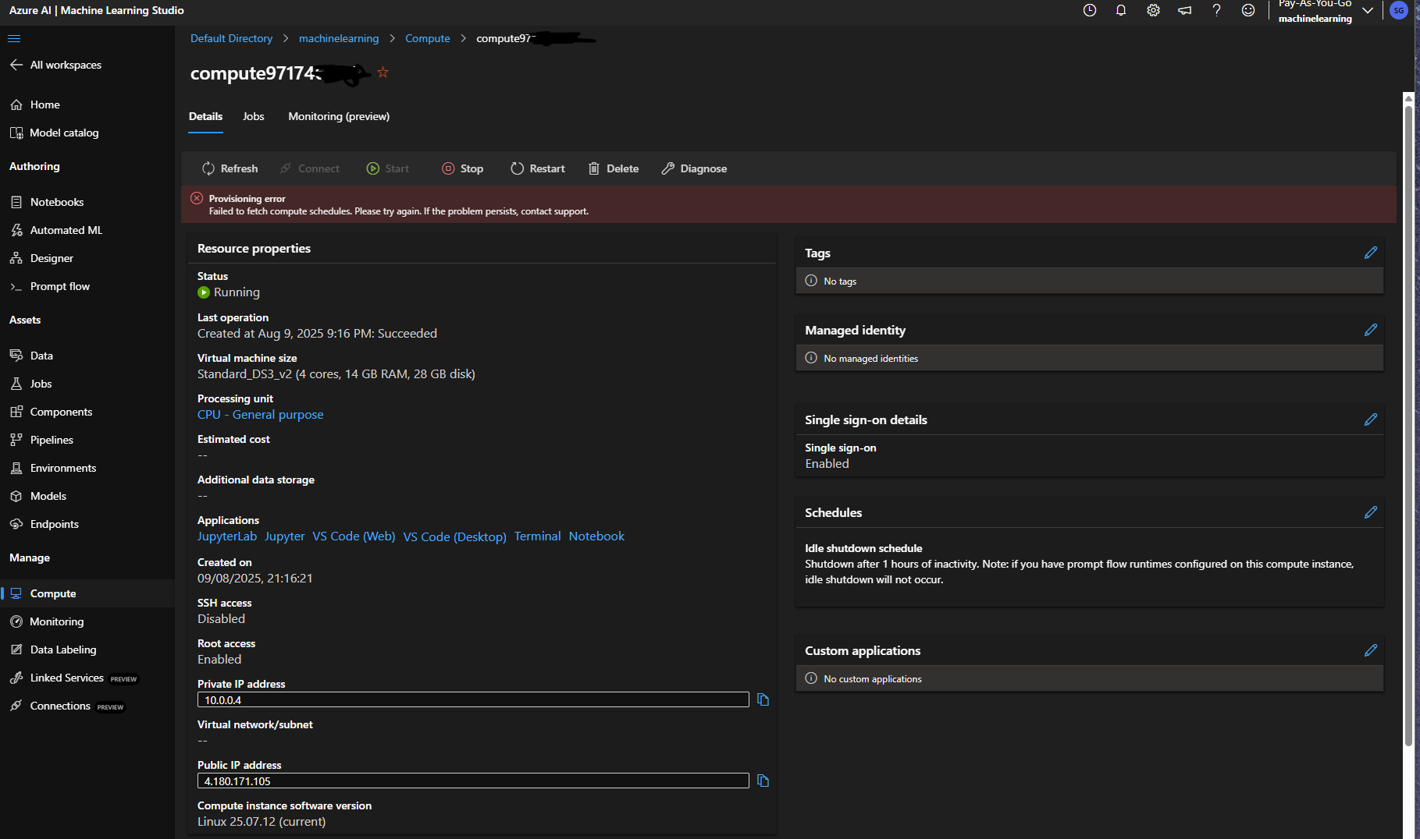Click the Diagnose button

tap(694, 168)
